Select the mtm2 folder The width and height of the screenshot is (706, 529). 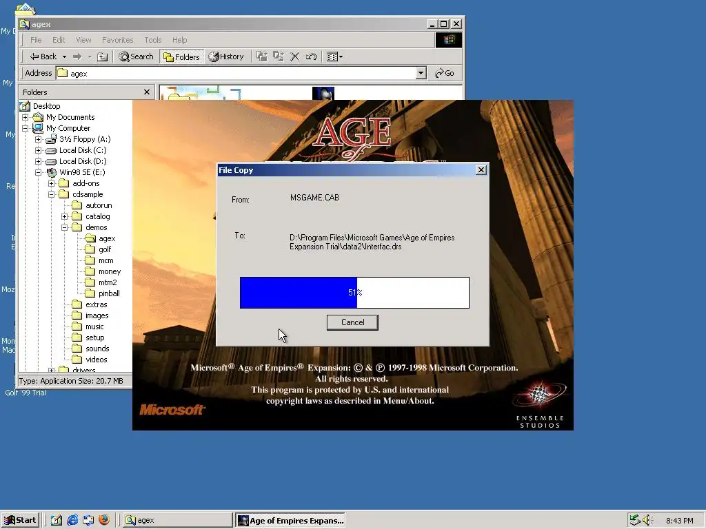108,282
